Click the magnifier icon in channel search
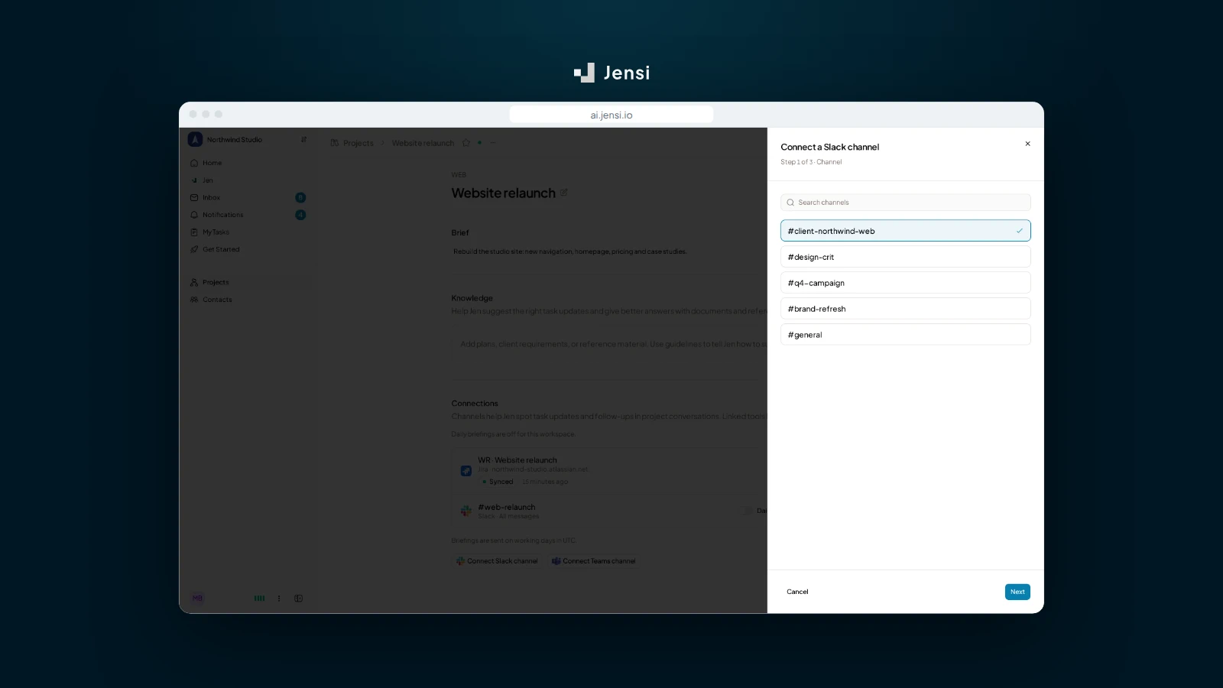The height and width of the screenshot is (688, 1223). click(x=790, y=203)
